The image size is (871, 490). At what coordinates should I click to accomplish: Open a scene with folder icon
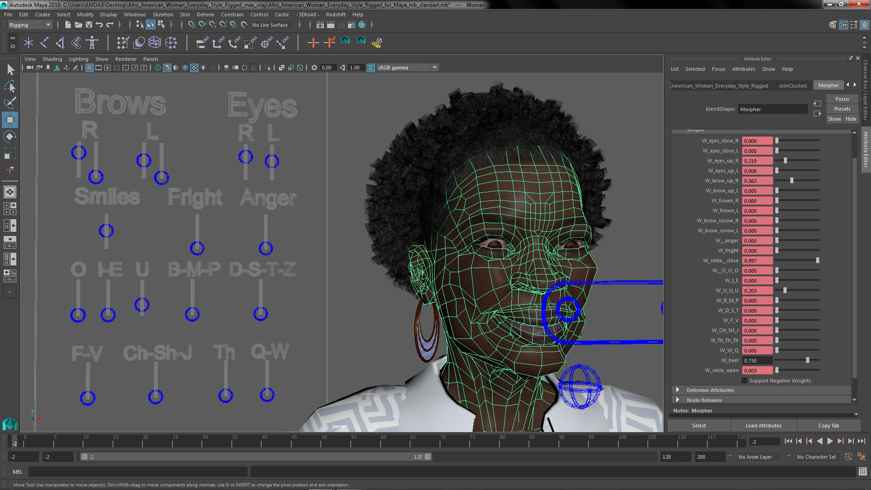(x=78, y=24)
